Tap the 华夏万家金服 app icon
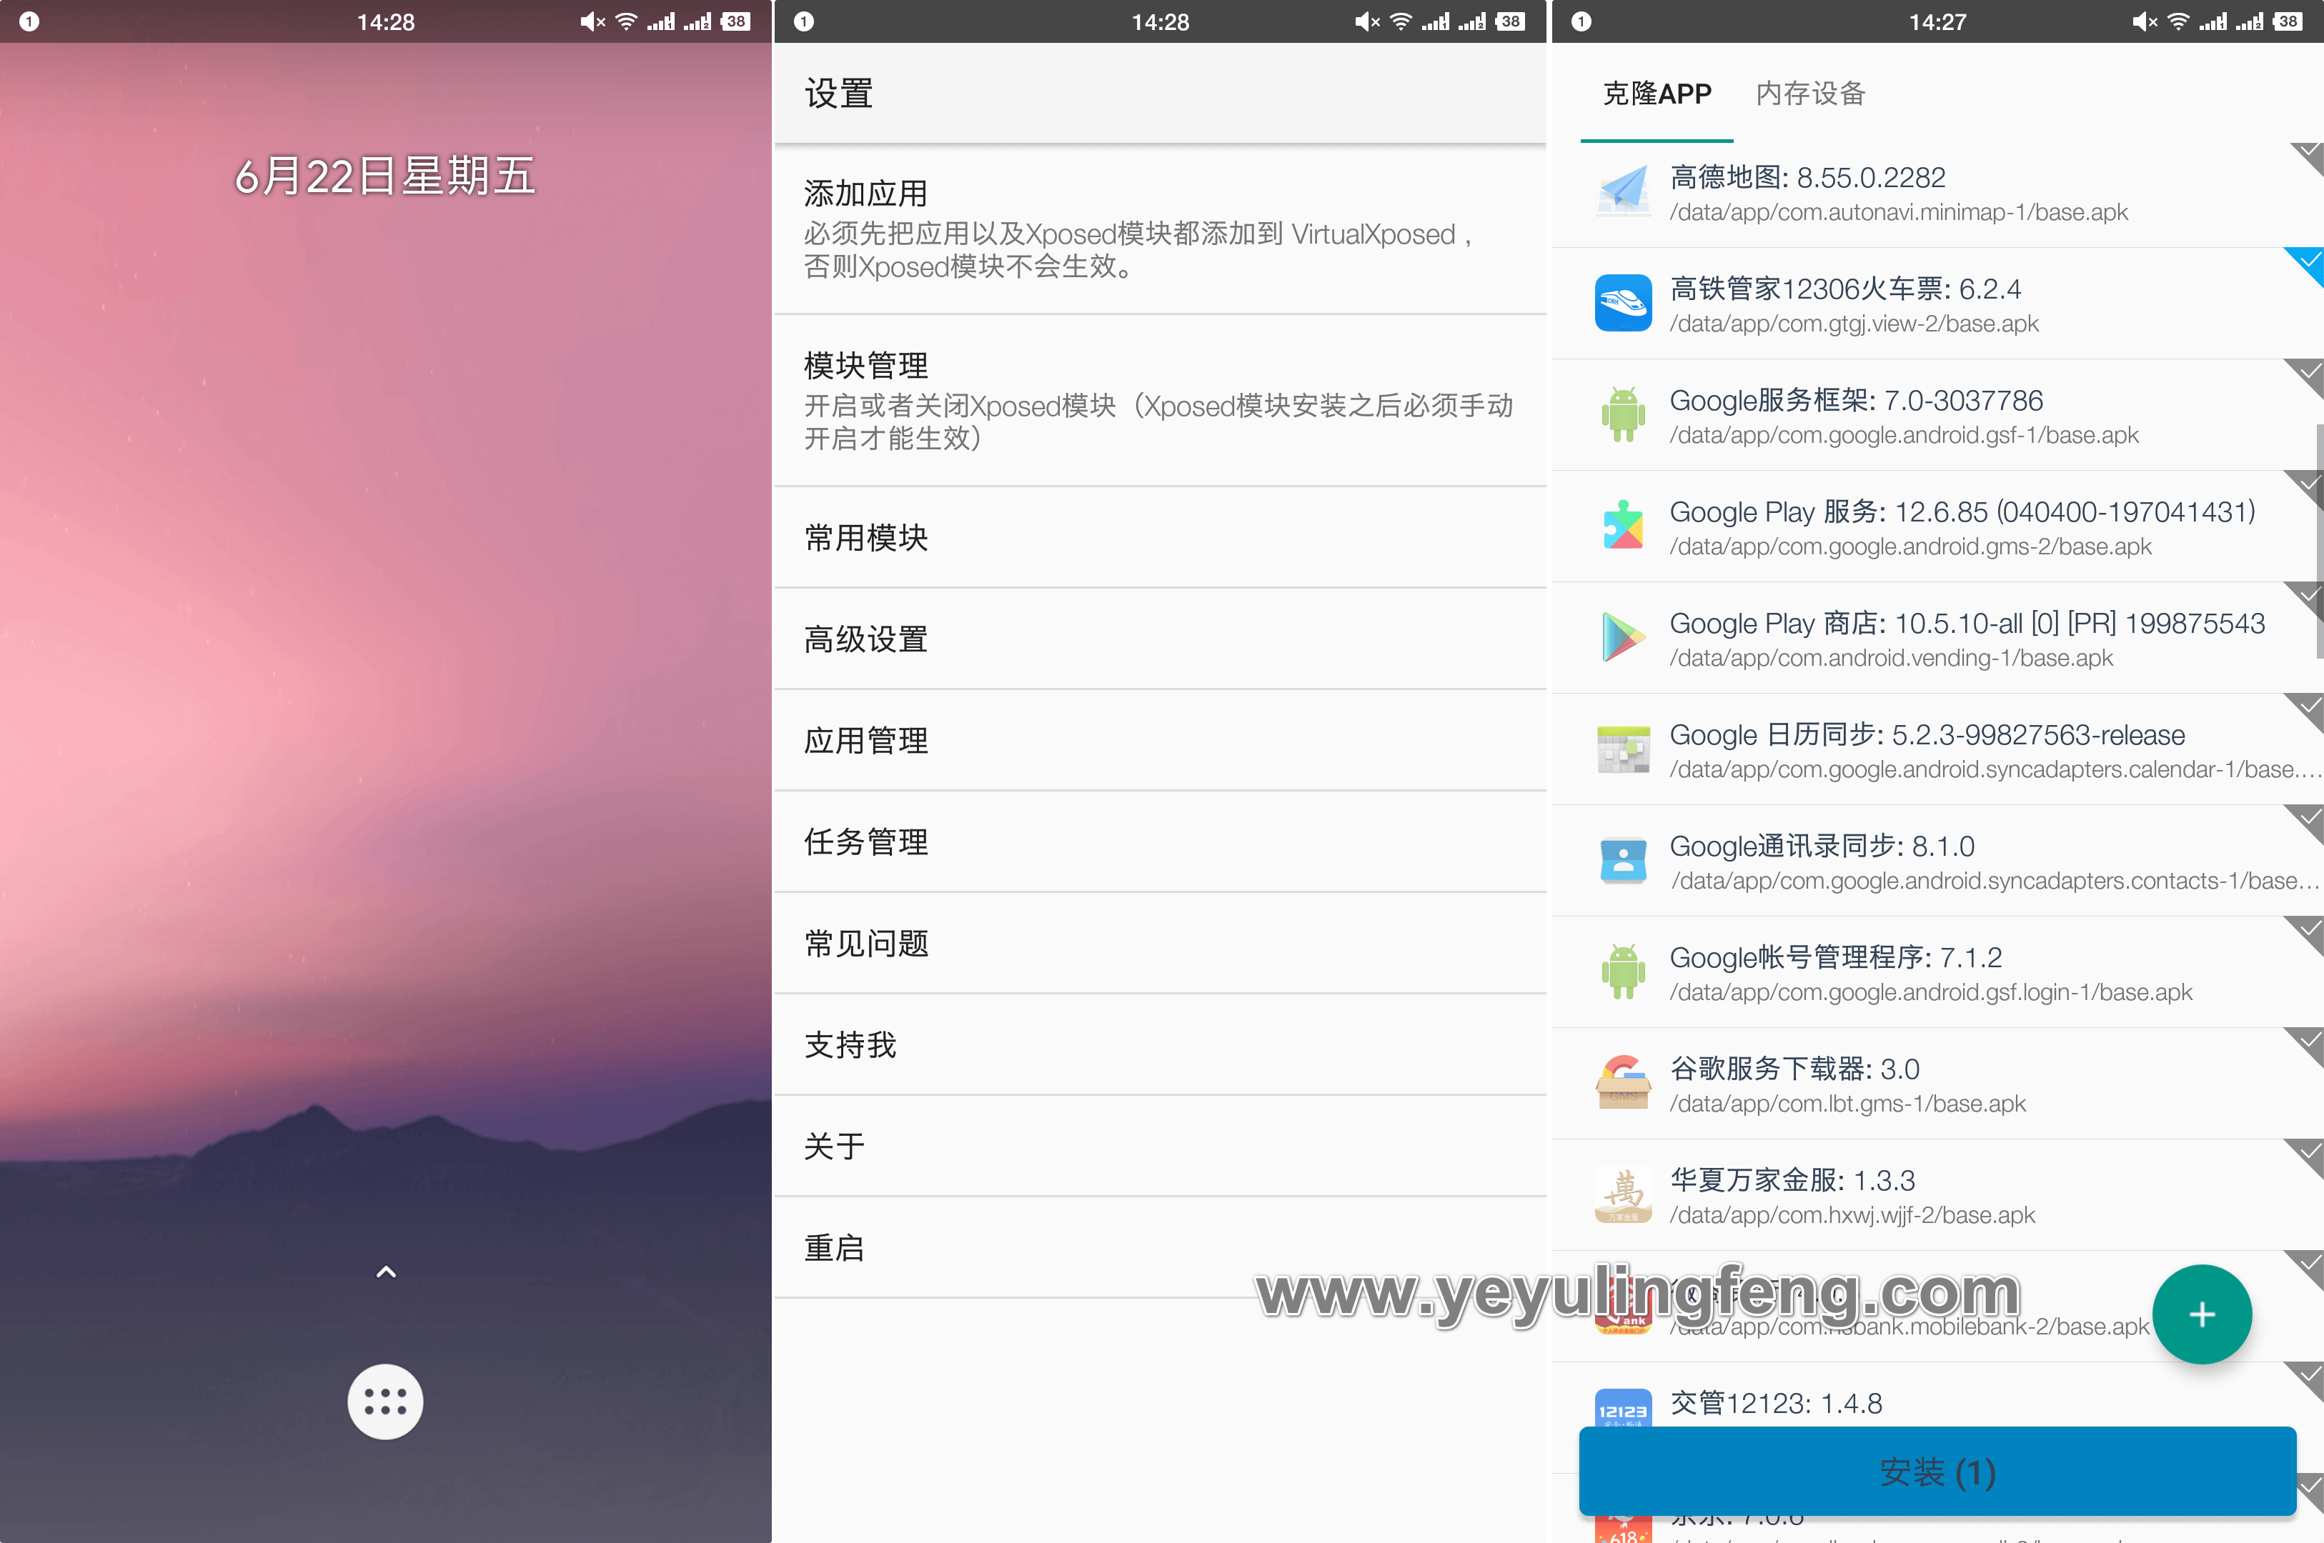Viewport: 2324px width, 1543px height. click(x=1623, y=1194)
